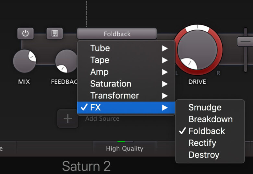Click the FEEDBACK knob
This screenshot has height=174, width=253.
(66, 61)
